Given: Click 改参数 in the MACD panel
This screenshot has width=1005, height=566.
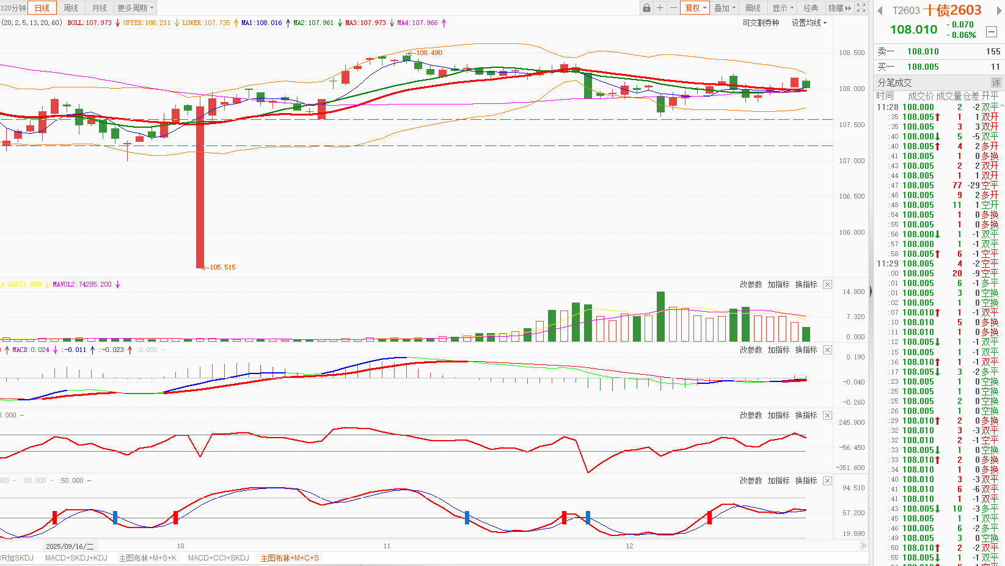Looking at the screenshot, I should [751, 350].
